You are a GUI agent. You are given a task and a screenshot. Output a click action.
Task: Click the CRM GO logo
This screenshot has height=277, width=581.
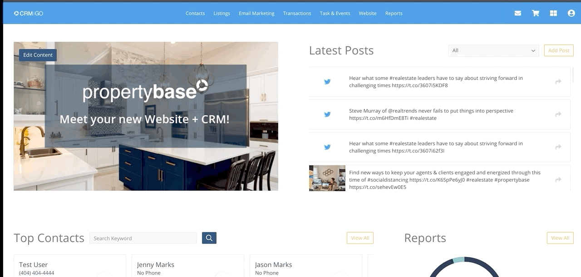[x=29, y=13]
